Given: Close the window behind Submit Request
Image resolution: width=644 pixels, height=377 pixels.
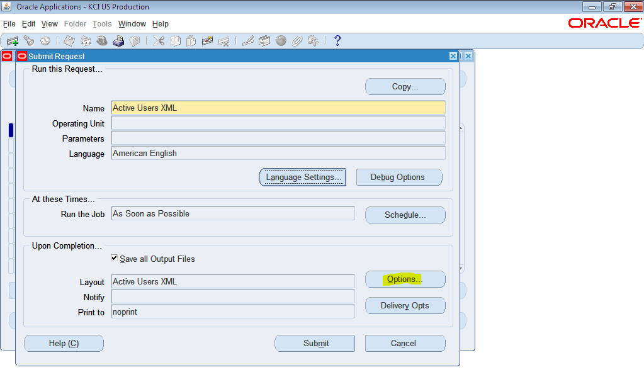Looking at the screenshot, I should point(468,56).
